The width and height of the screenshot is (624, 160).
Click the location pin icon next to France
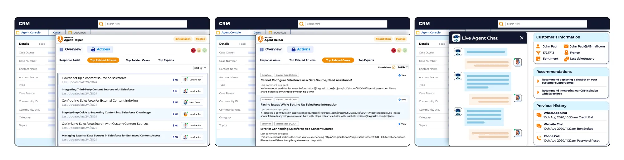pyautogui.click(x=566, y=53)
